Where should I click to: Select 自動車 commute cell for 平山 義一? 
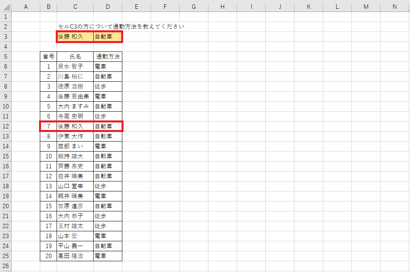pos(108,246)
